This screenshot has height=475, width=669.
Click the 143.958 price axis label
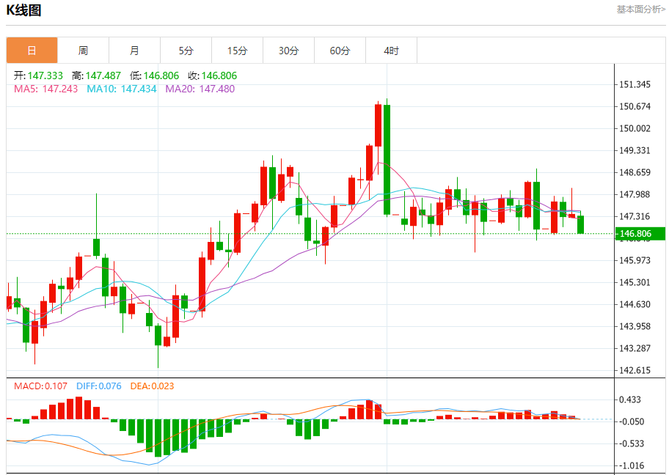635,326
